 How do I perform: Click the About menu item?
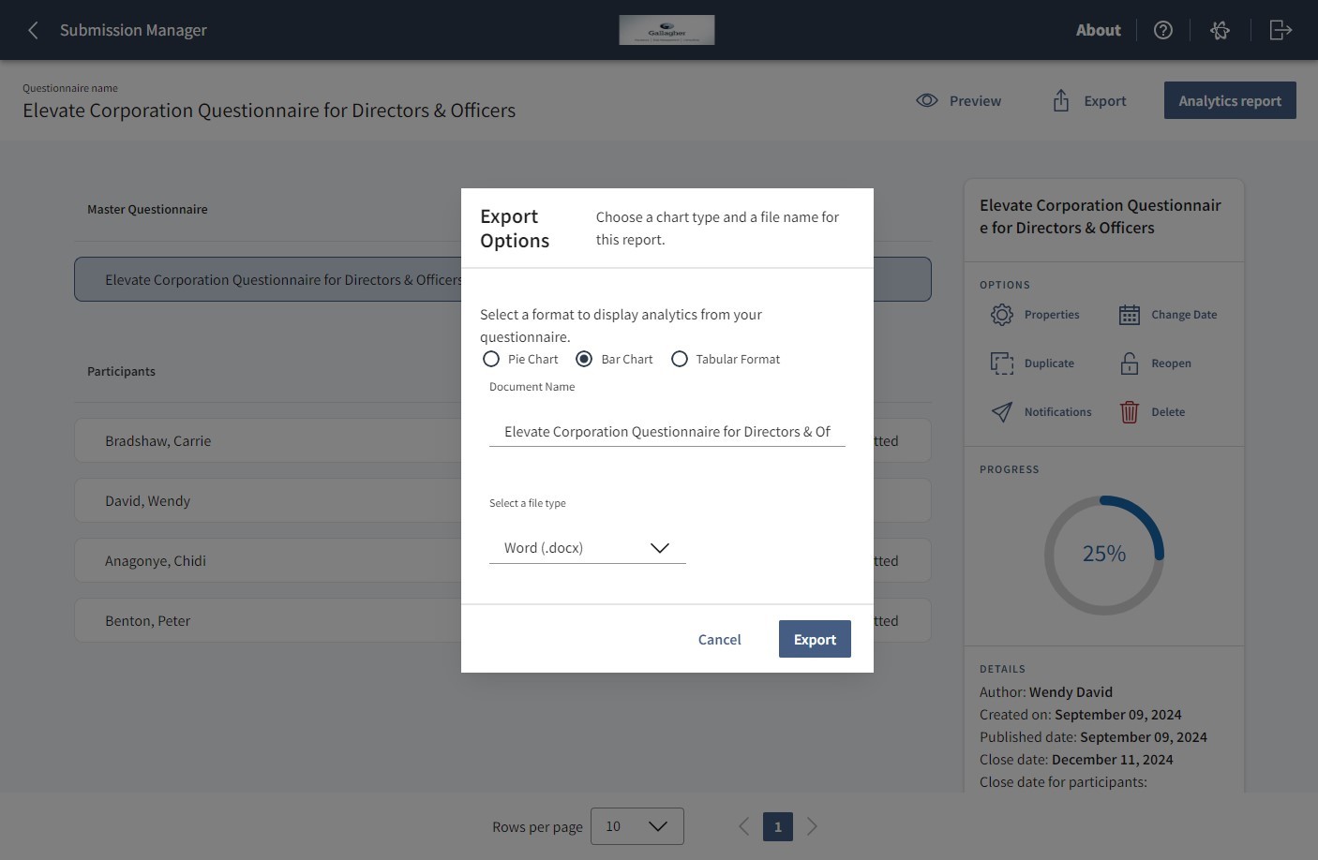click(1098, 29)
